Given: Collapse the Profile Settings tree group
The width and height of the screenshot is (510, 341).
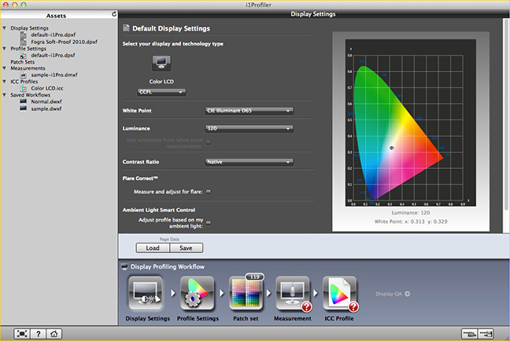Looking at the screenshot, I should pos(5,49).
